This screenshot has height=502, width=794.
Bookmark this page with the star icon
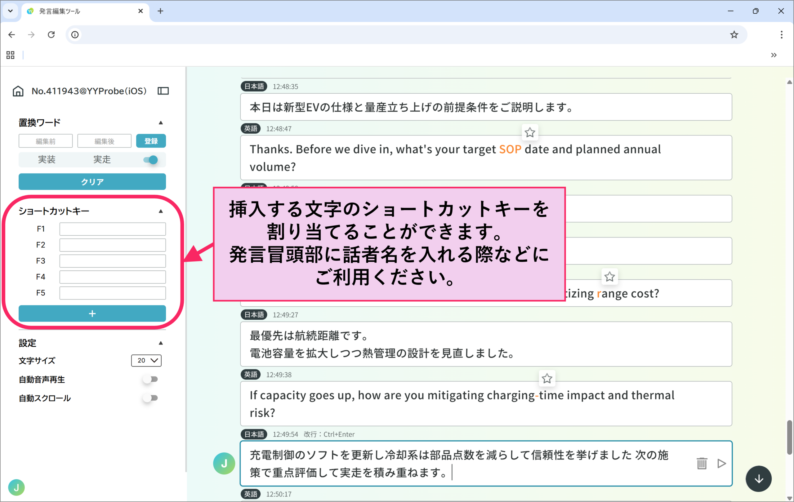point(734,35)
